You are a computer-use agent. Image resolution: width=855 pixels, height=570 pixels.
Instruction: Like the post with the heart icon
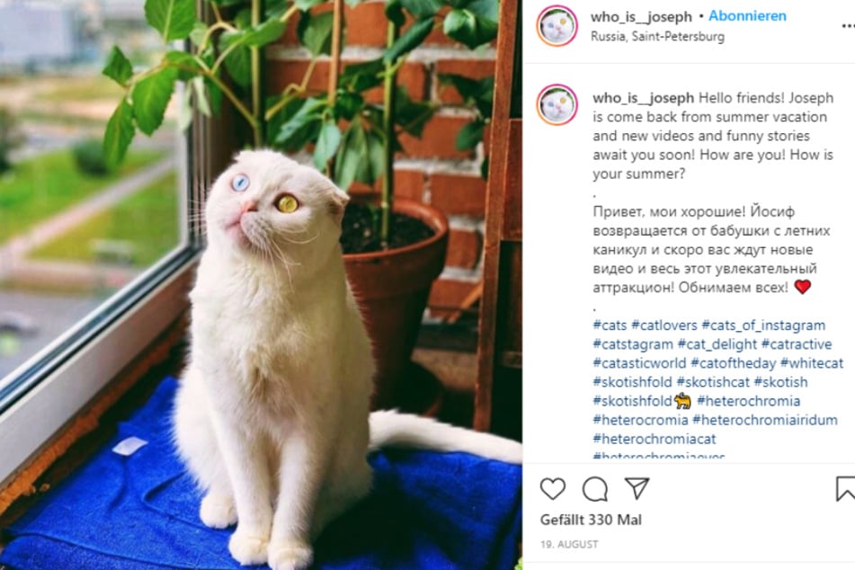(552, 489)
